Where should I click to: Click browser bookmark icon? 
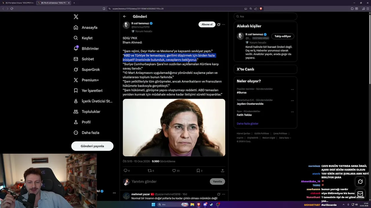[x=104, y=9]
